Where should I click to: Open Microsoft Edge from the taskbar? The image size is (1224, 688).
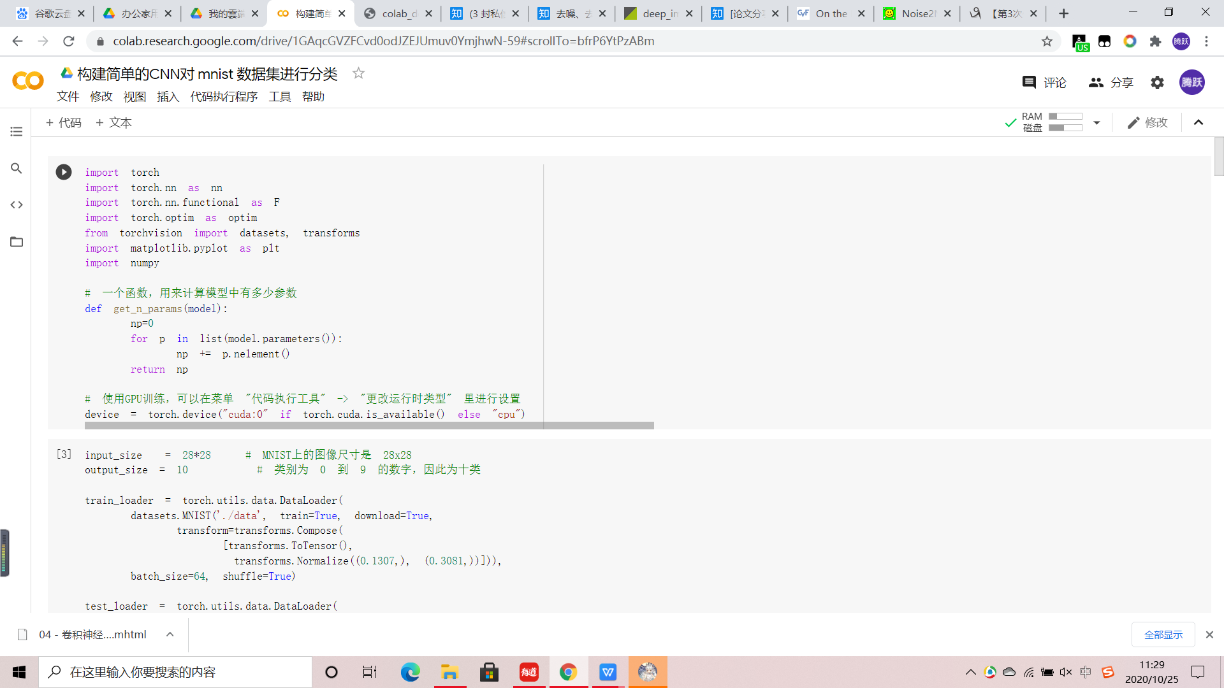pos(410,672)
